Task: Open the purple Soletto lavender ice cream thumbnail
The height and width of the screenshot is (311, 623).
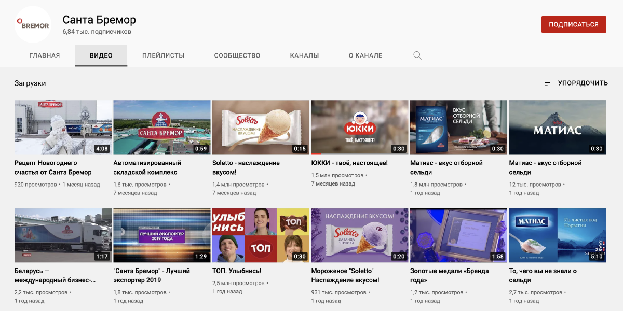Action: [360, 235]
